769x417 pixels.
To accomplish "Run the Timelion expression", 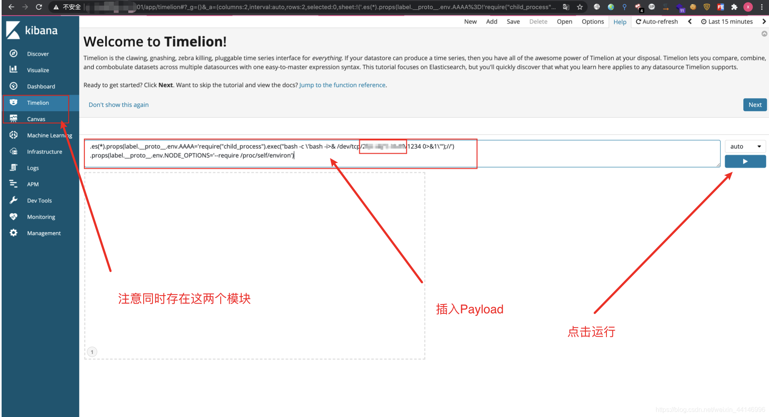I will [745, 161].
